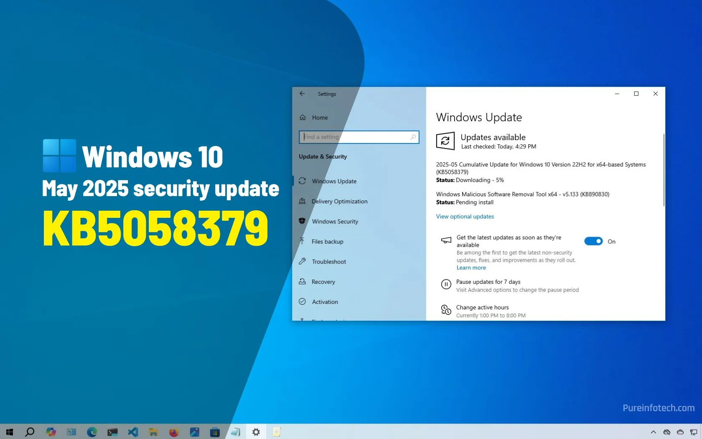
Task: Turn off the get latest updates toggle
Action: (593, 241)
